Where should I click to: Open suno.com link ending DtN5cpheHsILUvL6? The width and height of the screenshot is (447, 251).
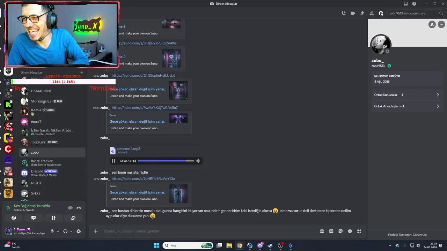pyautogui.click(x=144, y=75)
